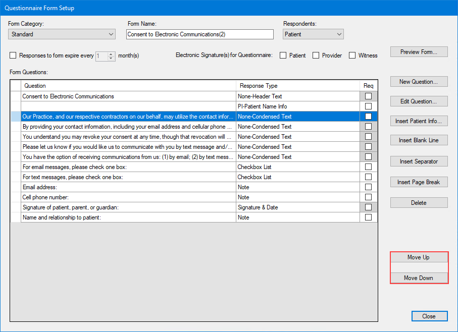Check the Provider electronic signature box
Image resolution: width=458 pixels, height=332 pixels.
[x=316, y=56]
